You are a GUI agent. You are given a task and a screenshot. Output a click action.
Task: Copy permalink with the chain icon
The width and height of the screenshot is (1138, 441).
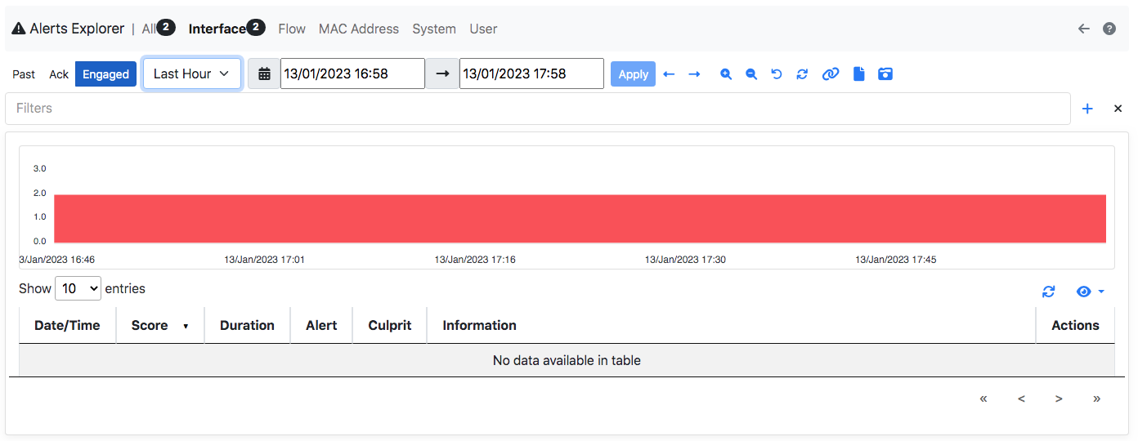(x=831, y=74)
